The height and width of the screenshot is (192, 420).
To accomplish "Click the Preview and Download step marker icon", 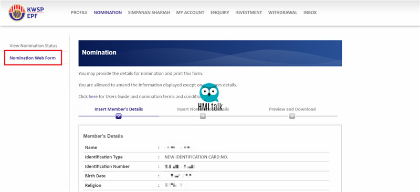I will tap(292, 116).
